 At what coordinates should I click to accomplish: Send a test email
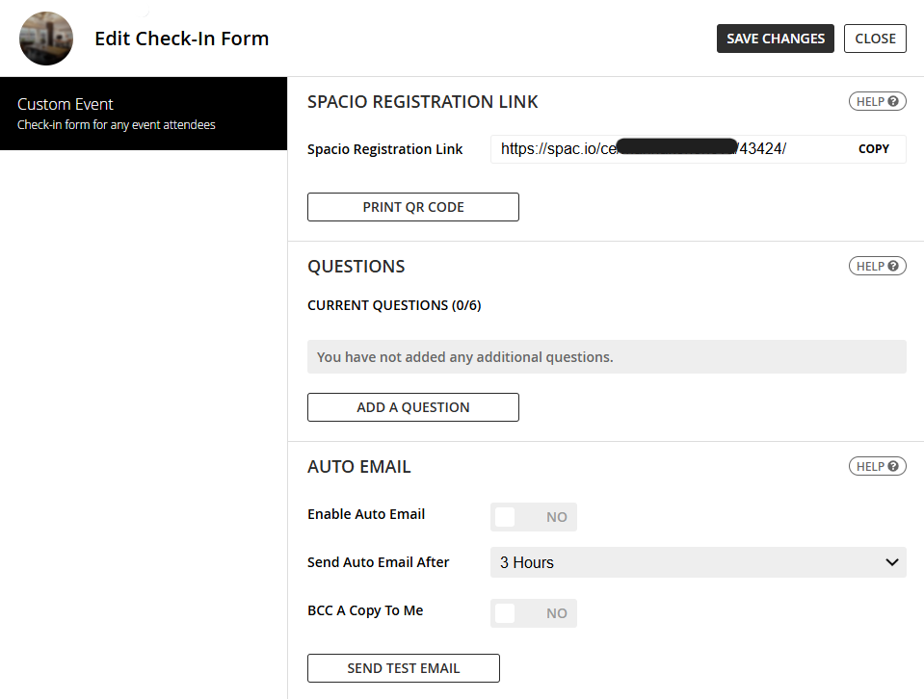(x=403, y=668)
